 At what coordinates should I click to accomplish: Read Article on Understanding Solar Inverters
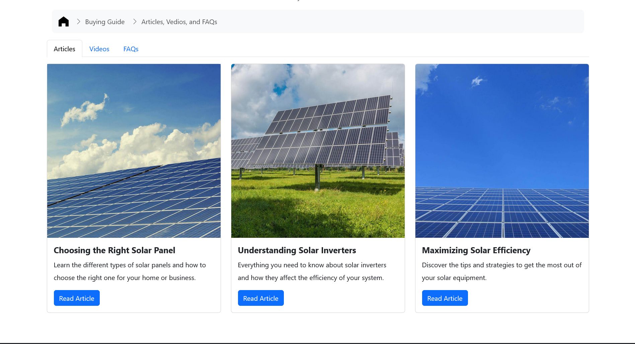[x=261, y=298]
